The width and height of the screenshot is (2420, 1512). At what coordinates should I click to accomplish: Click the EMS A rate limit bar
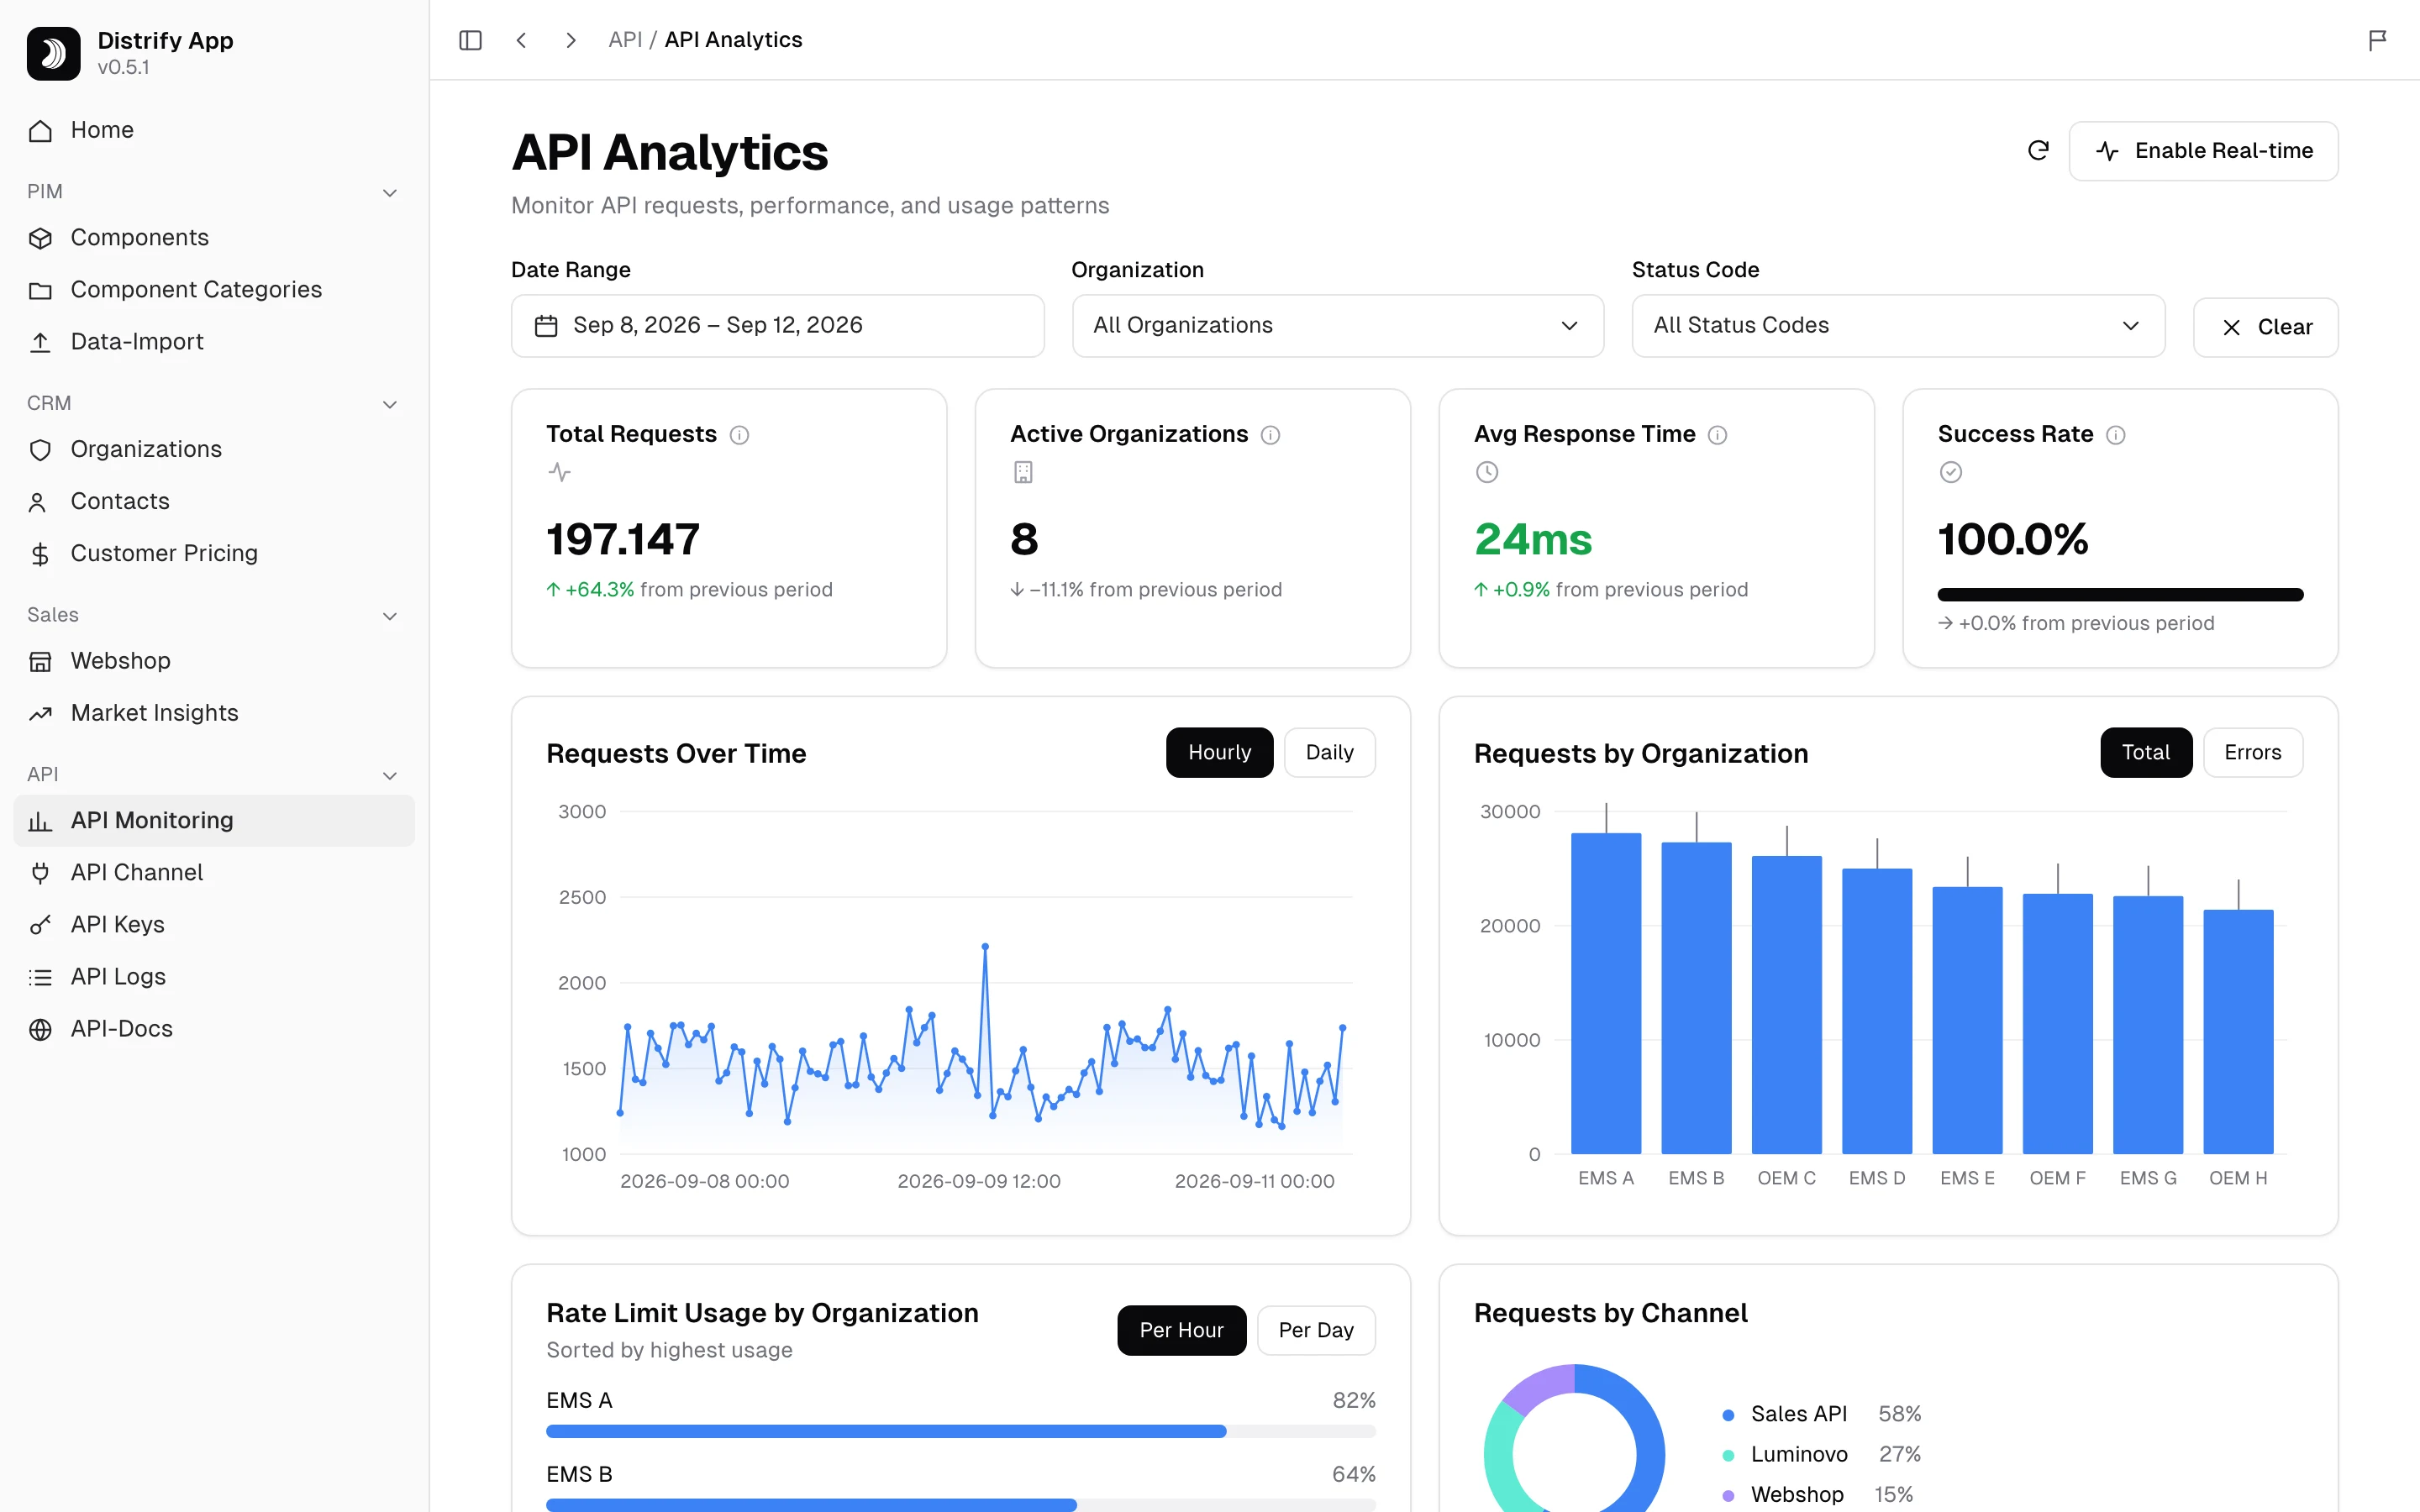point(960,1431)
